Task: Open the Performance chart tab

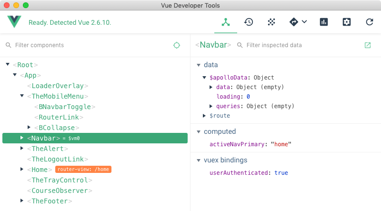Action: pyautogui.click(x=324, y=22)
